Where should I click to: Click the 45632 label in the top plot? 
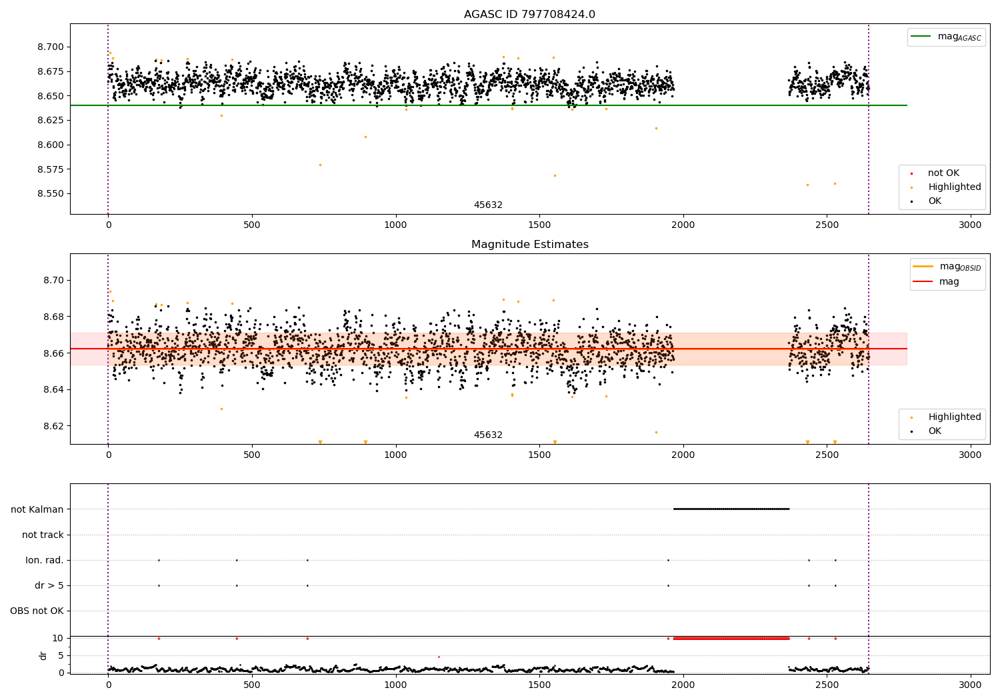[x=488, y=205]
